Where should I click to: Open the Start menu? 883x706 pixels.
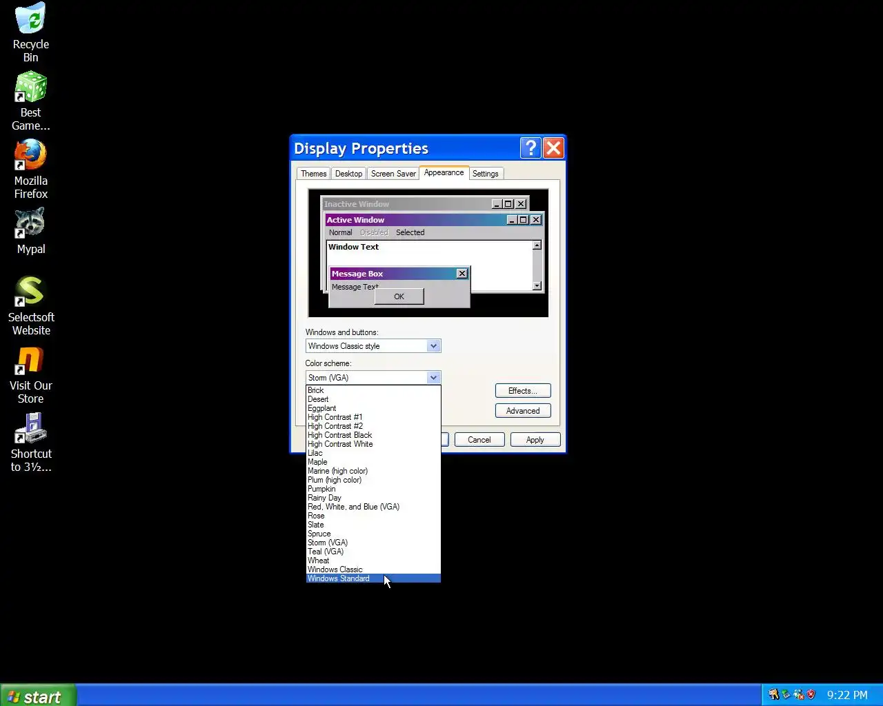[38, 696]
